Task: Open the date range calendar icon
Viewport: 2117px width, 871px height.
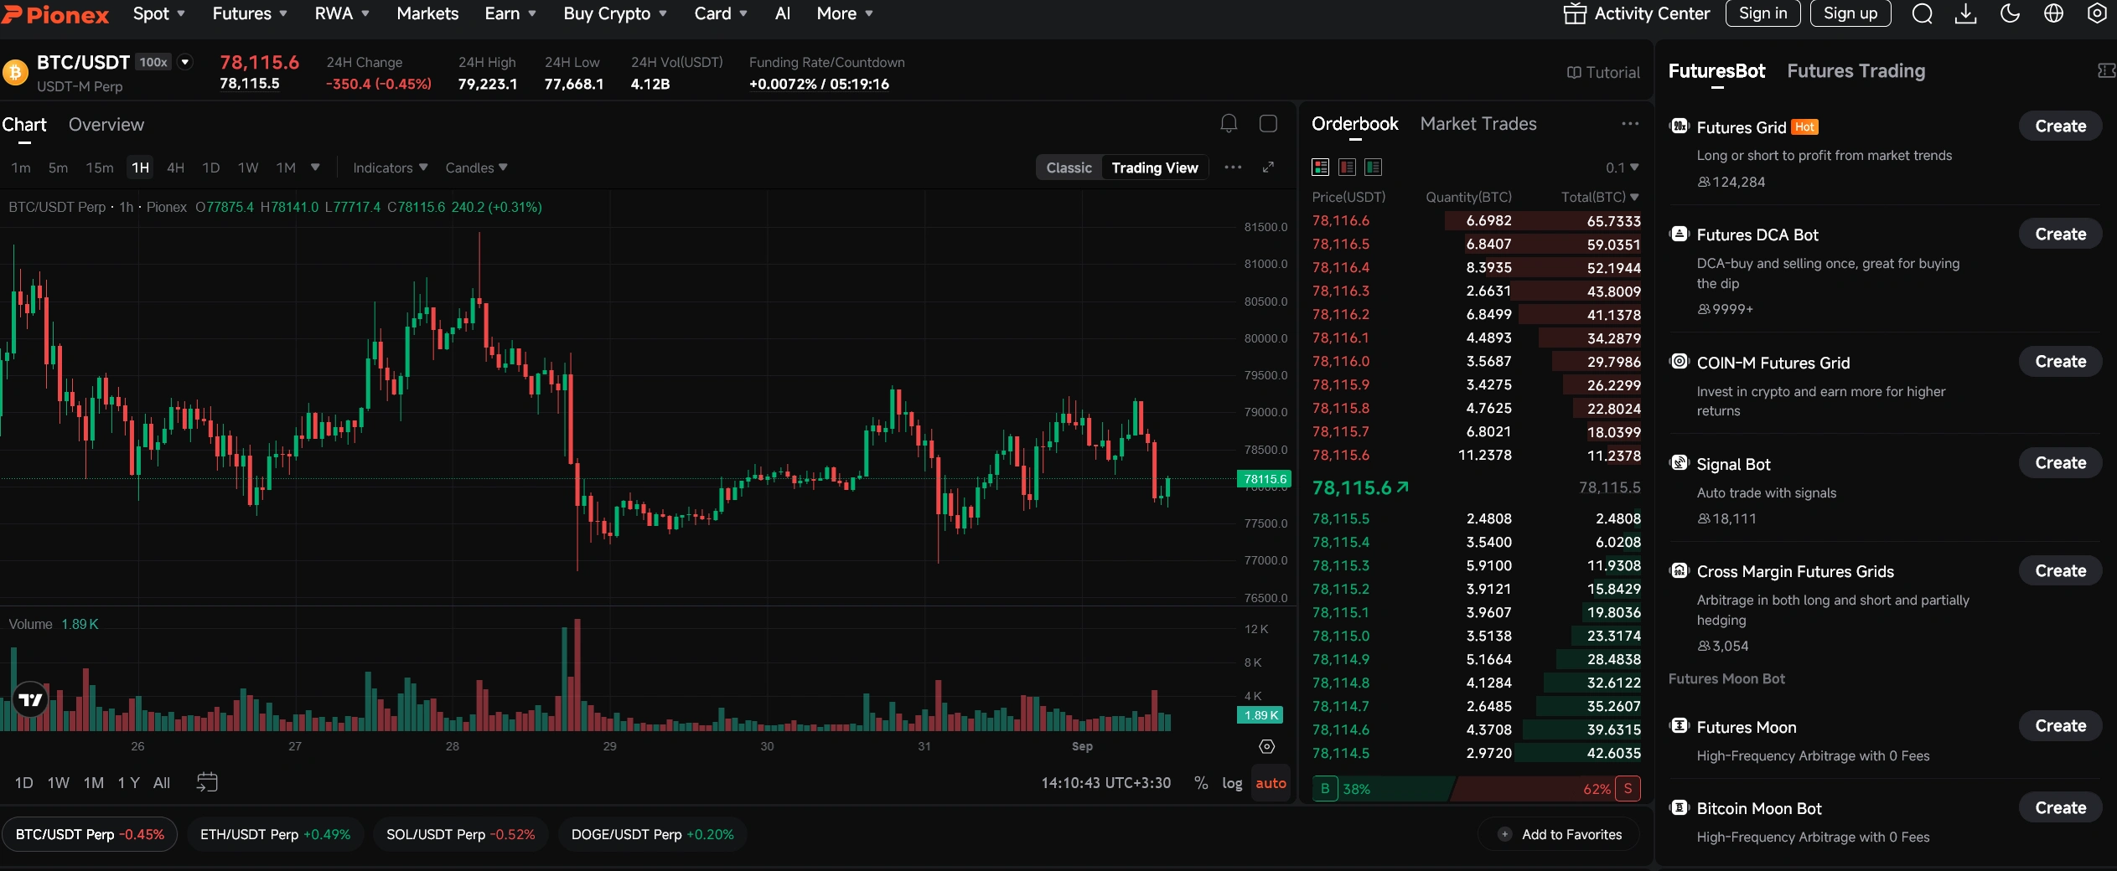Action: pyautogui.click(x=207, y=782)
